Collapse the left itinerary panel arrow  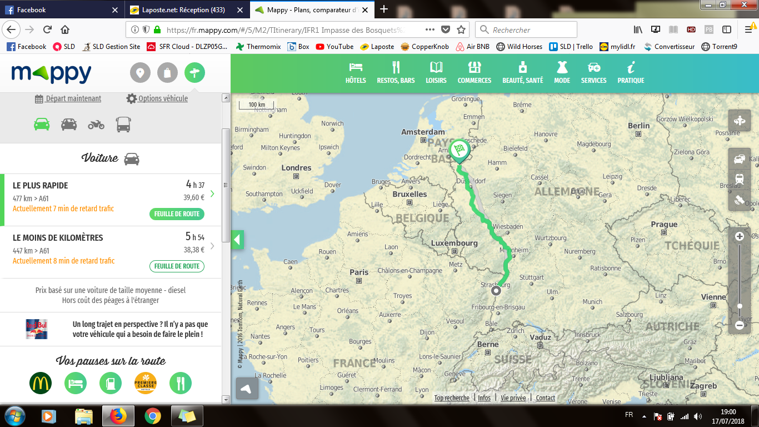(x=237, y=240)
